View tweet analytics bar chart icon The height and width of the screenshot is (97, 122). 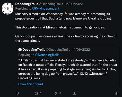tap(117, 93)
